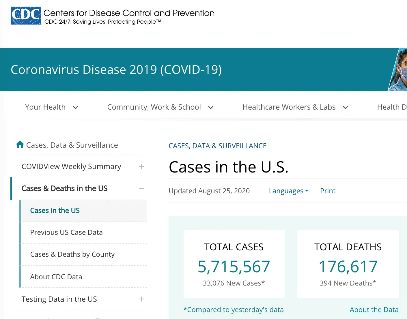Open the Languages dropdown
Image resolution: width=407 pixels, height=319 pixels.
pyautogui.click(x=288, y=191)
